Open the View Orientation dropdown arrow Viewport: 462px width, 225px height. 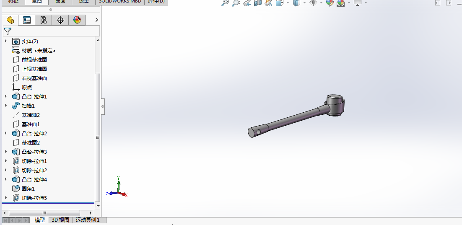[288, 3]
